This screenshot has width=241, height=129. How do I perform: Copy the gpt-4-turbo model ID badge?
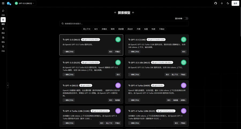158,85
